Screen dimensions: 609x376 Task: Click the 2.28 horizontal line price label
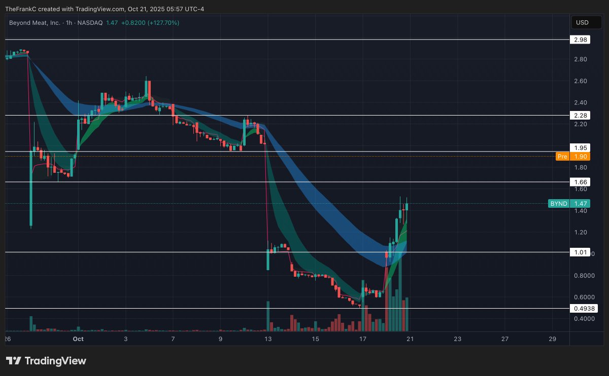click(581, 116)
